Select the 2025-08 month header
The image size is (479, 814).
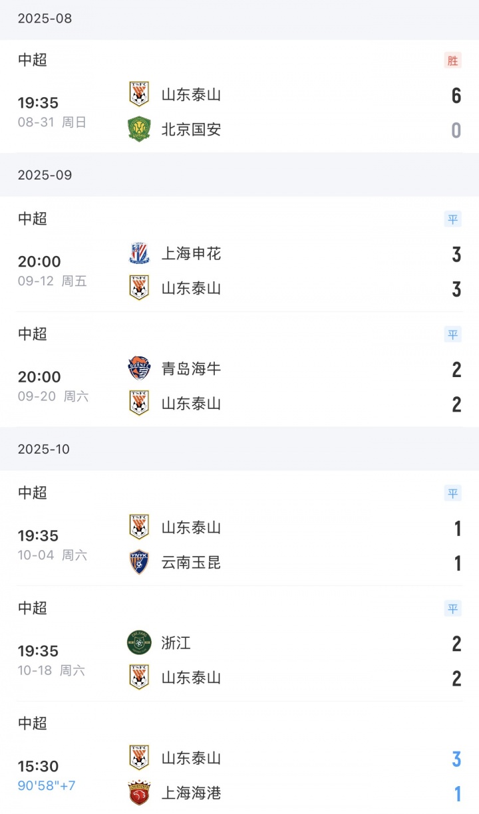tap(45, 19)
